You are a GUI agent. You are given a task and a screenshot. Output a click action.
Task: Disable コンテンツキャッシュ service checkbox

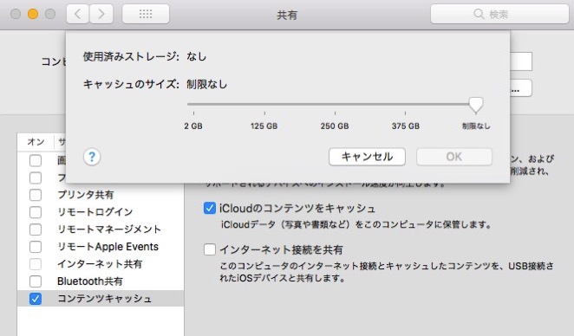[36, 299]
